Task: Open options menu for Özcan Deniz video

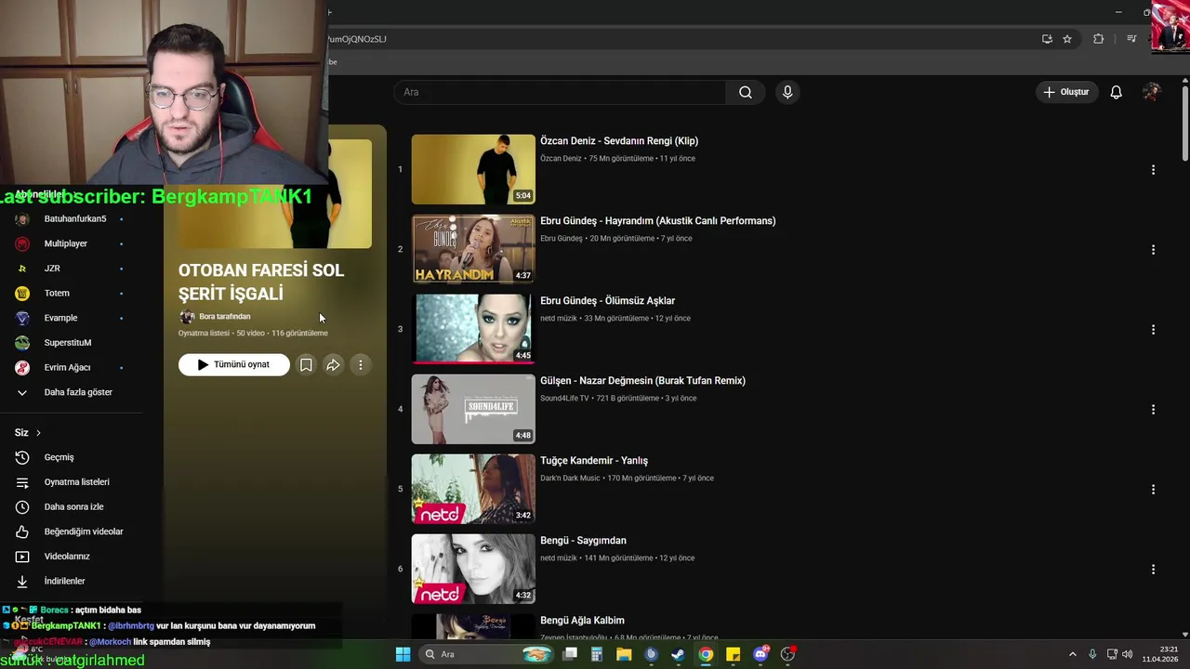Action: pyautogui.click(x=1153, y=170)
